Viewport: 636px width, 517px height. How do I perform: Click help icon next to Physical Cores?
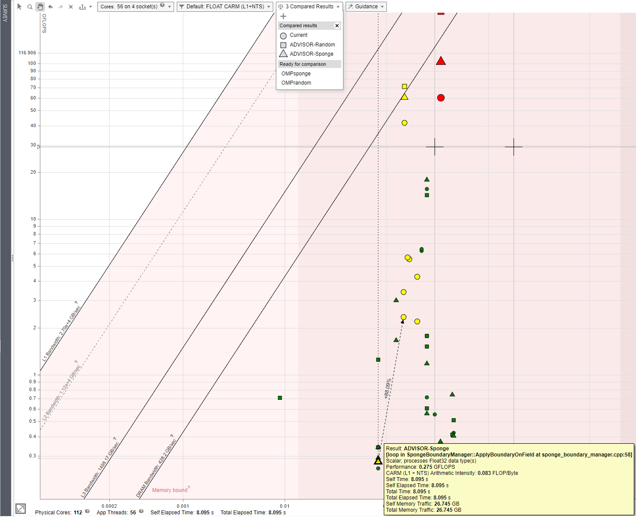(x=87, y=511)
